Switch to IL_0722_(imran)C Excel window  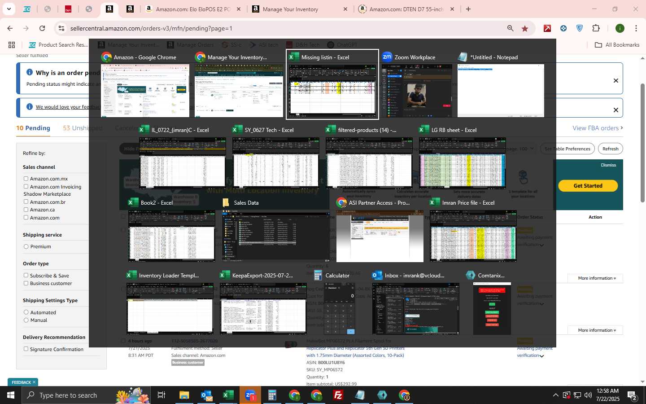click(182, 157)
